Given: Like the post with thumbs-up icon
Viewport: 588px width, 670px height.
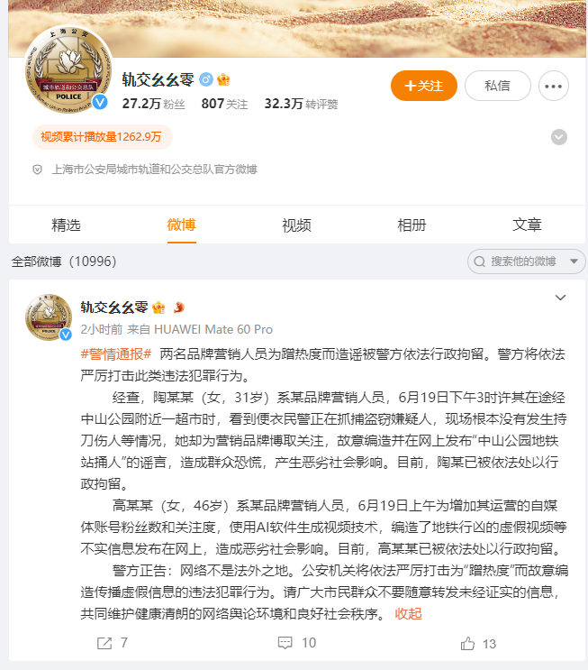Looking at the screenshot, I should 467,644.
